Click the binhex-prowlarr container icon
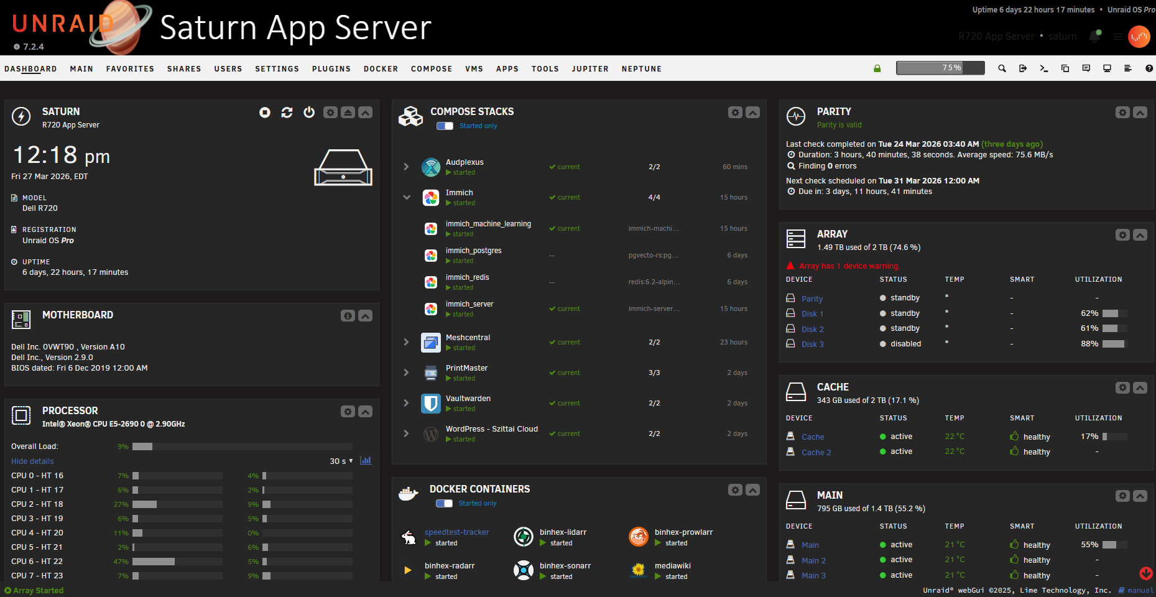1156x597 pixels. [639, 537]
